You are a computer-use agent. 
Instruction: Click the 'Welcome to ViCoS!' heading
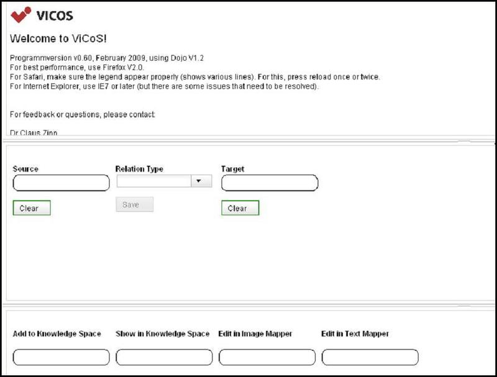point(58,39)
